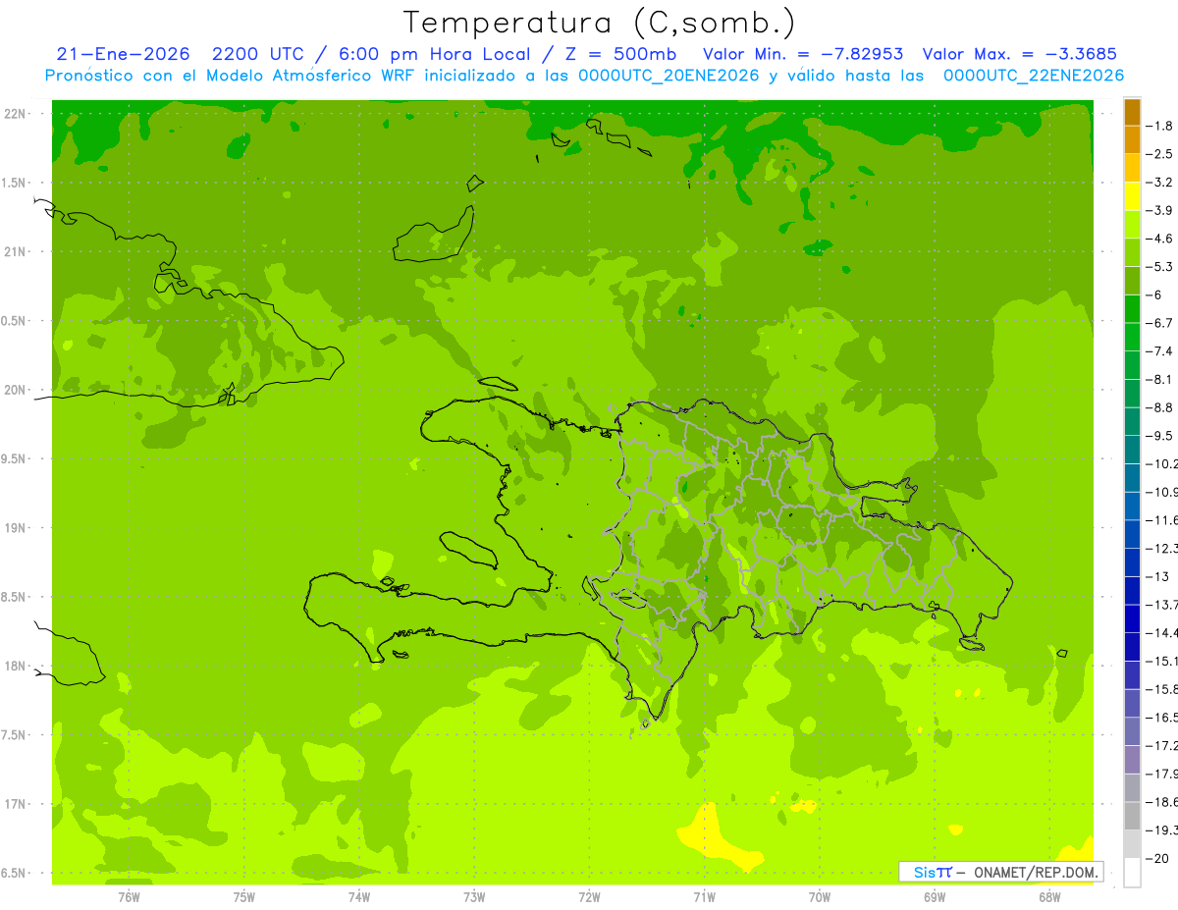Click the '19N' latitude label
The width and height of the screenshot is (1178, 910).
[x=16, y=528]
